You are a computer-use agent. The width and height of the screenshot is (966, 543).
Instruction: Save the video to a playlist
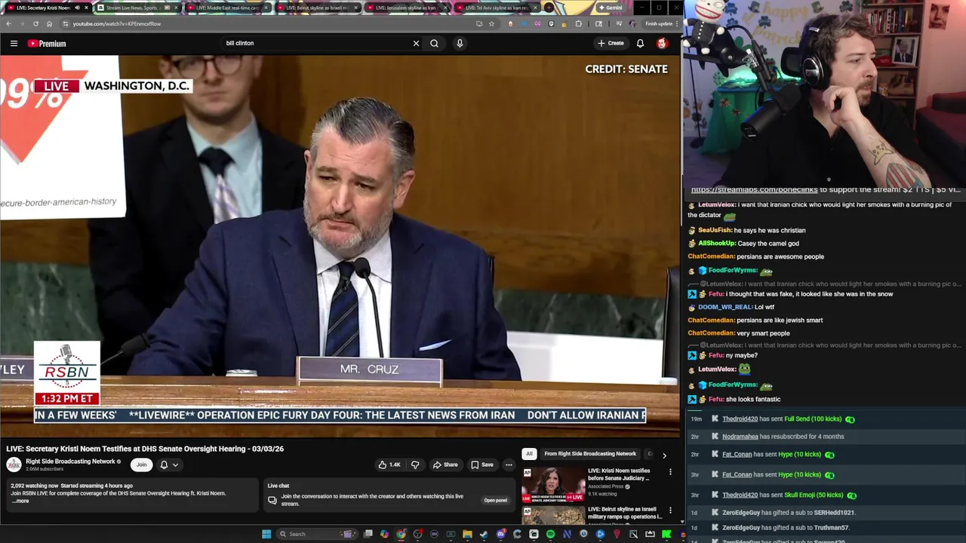[482, 465]
